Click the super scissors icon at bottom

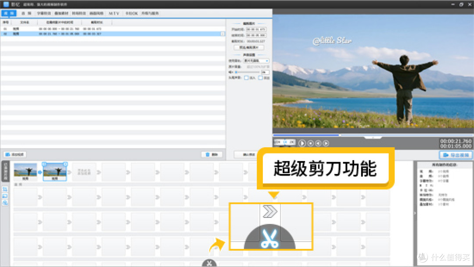click(x=209, y=263)
